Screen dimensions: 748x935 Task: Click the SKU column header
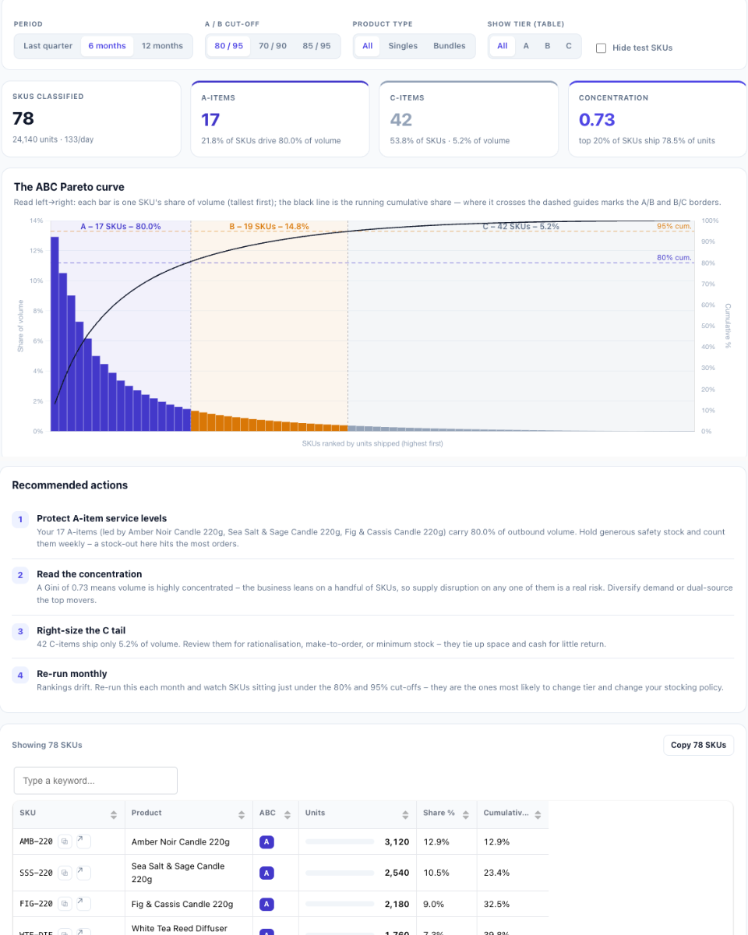[x=69, y=814]
